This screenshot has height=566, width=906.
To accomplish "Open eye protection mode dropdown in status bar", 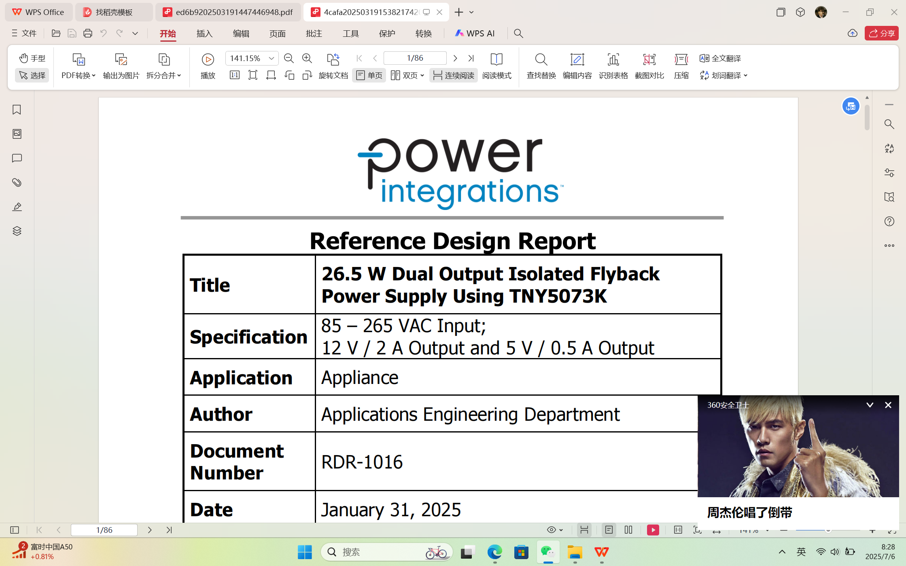I will (555, 530).
